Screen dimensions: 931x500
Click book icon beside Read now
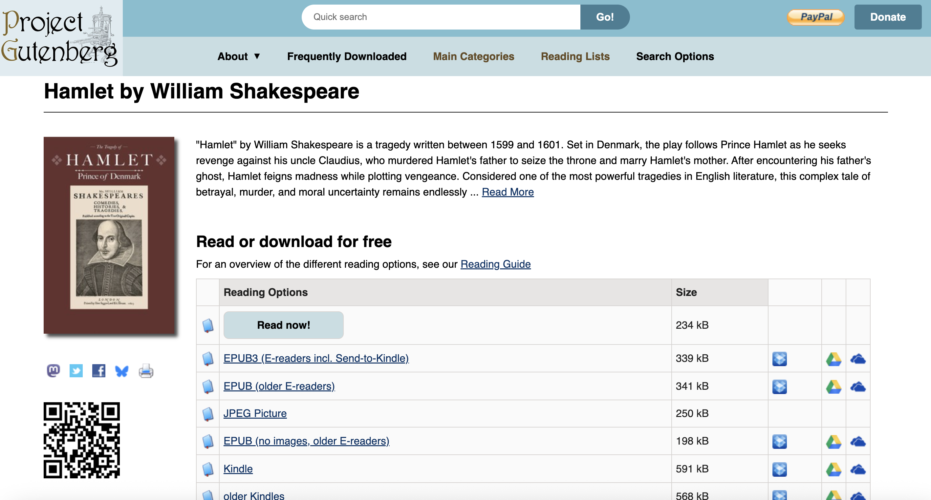[208, 325]
